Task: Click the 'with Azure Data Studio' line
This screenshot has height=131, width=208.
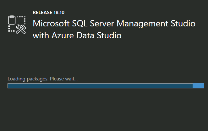Action: tap(77, 35)
